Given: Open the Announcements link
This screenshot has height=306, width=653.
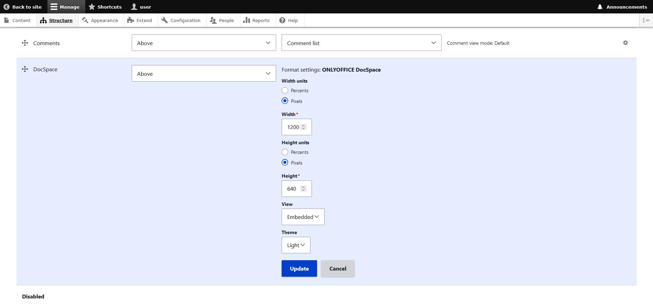Looking at the screenshot, I should (622, 7).
